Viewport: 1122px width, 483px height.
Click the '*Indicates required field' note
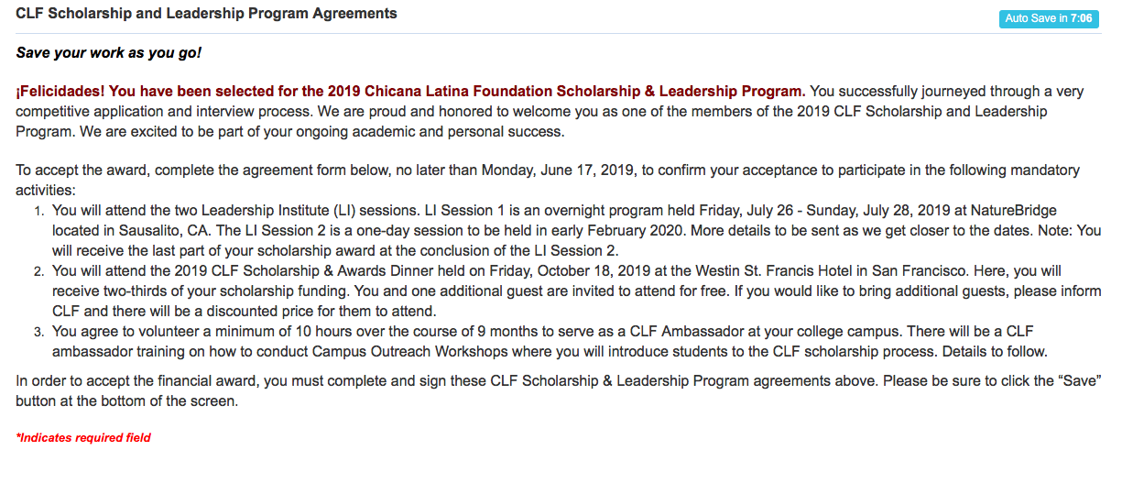click(x=83, y=438)
